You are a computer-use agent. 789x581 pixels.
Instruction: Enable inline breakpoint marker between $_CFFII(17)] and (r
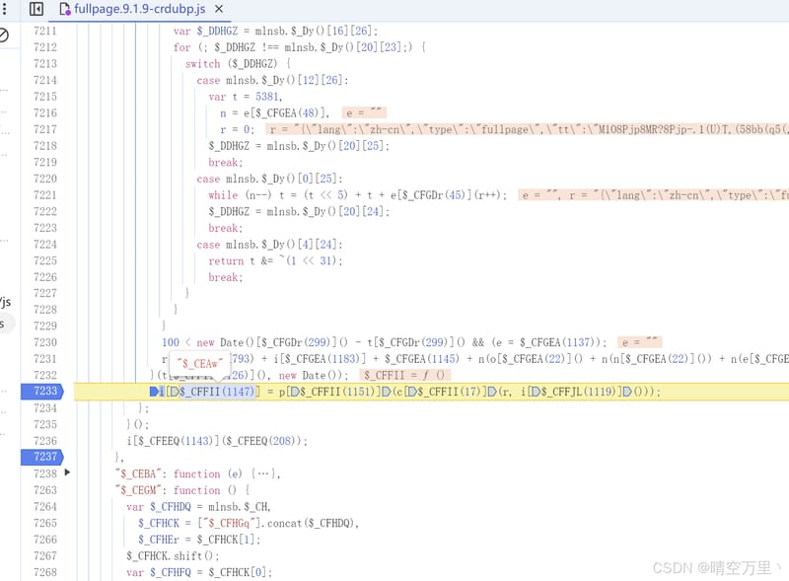point(491,392)
